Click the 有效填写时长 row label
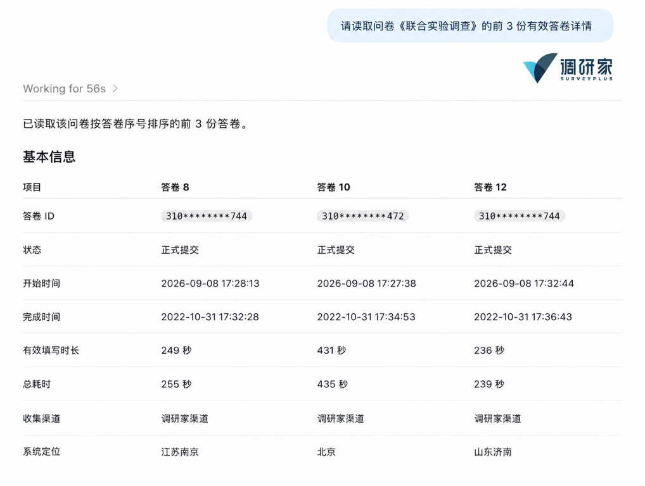The height and width of the screenshot is (486, 645). coord(51,351)
